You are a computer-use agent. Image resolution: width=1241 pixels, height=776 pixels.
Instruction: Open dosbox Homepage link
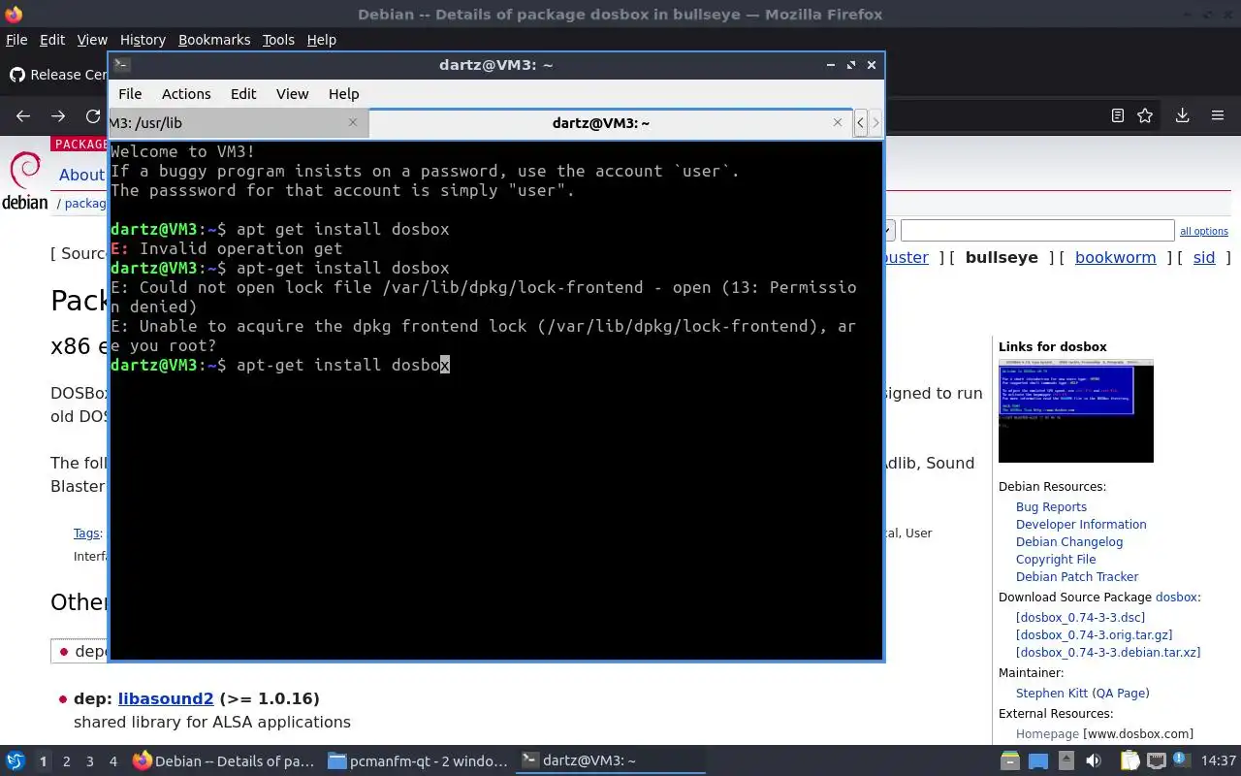click(x=1047, y=734)
